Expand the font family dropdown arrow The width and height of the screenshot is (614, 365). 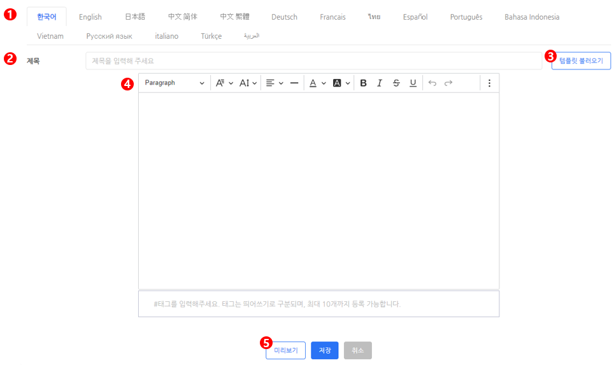(x=231, y=83)
